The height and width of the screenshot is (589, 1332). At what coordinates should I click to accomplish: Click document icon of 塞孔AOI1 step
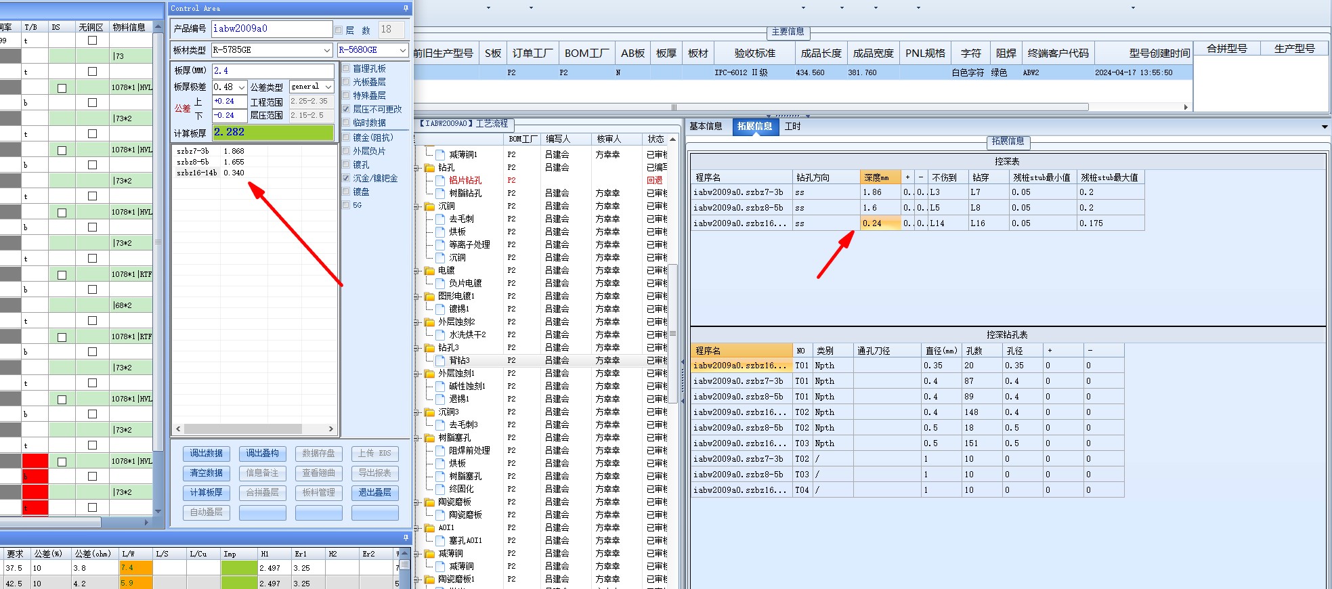tap(441, 540)
